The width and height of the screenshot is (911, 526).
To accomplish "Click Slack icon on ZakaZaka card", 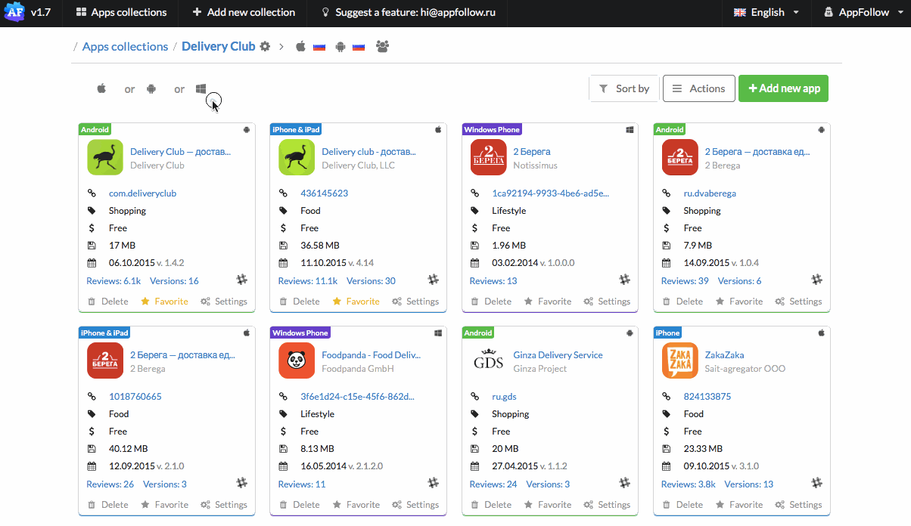I will 816,482.
